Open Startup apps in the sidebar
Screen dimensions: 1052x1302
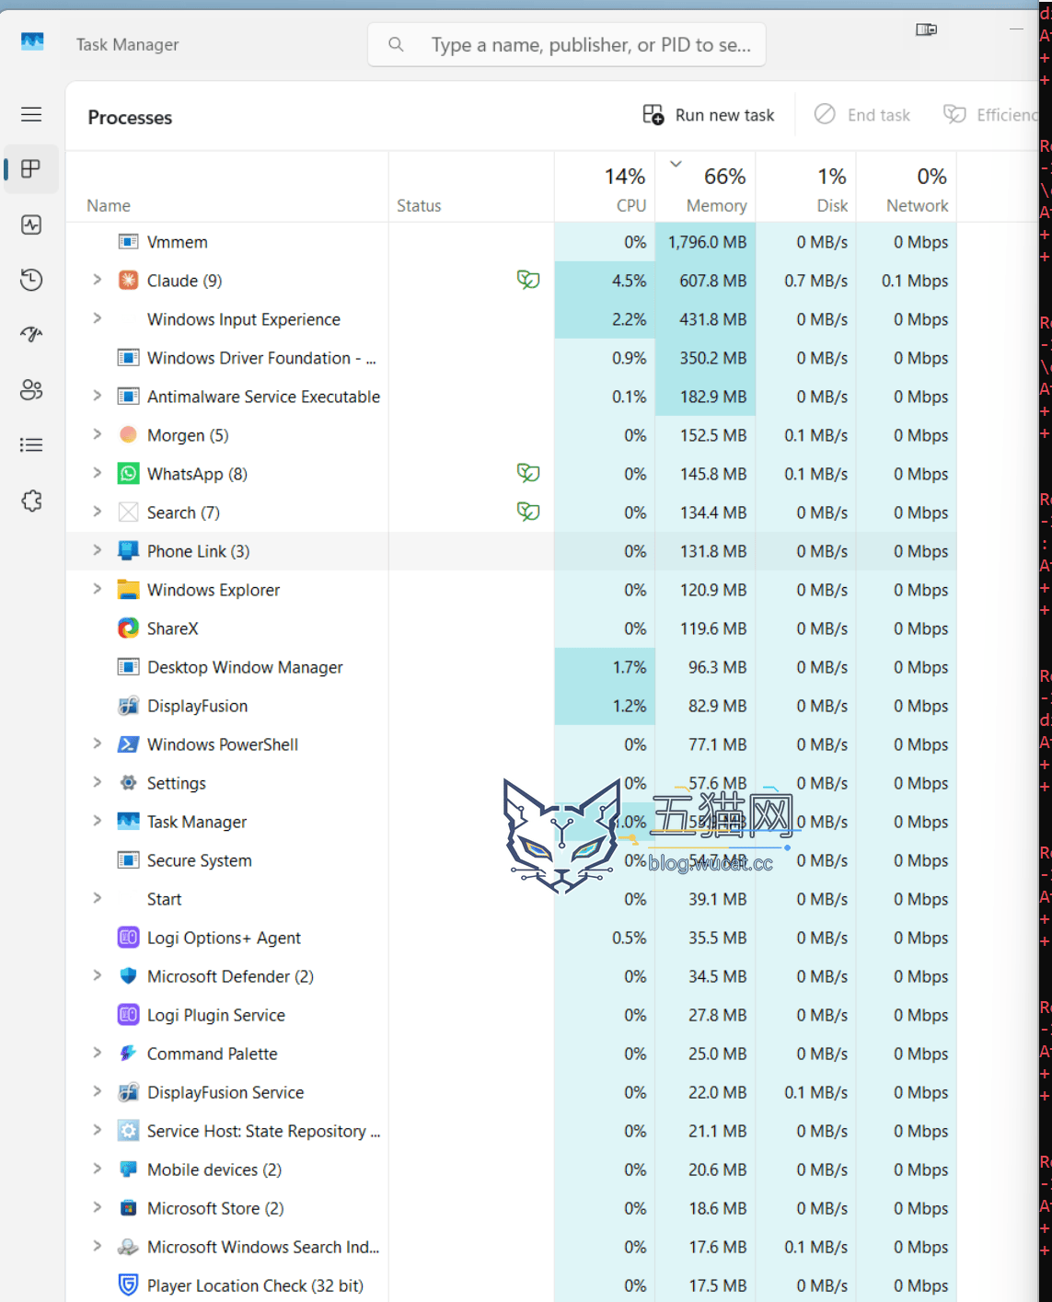point(31,335)
